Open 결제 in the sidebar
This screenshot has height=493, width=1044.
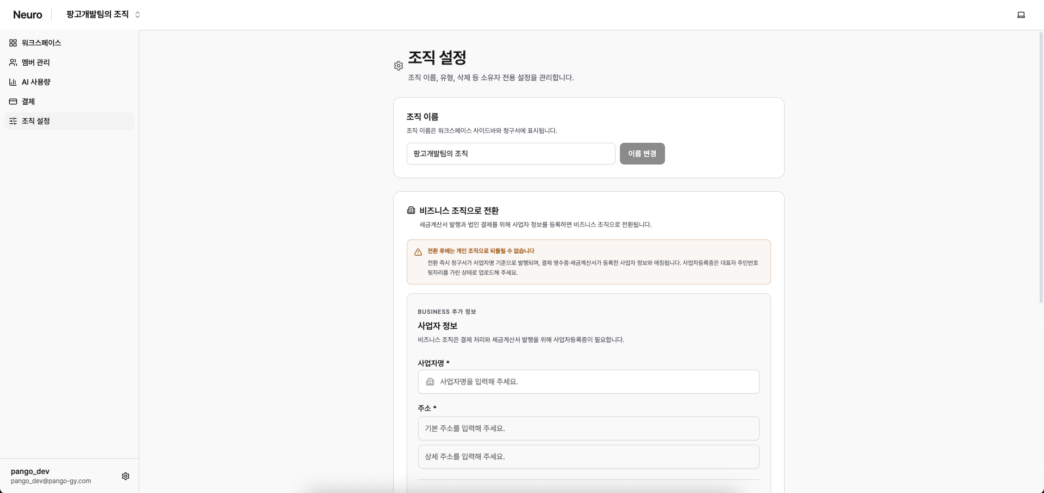pos(69,102)
